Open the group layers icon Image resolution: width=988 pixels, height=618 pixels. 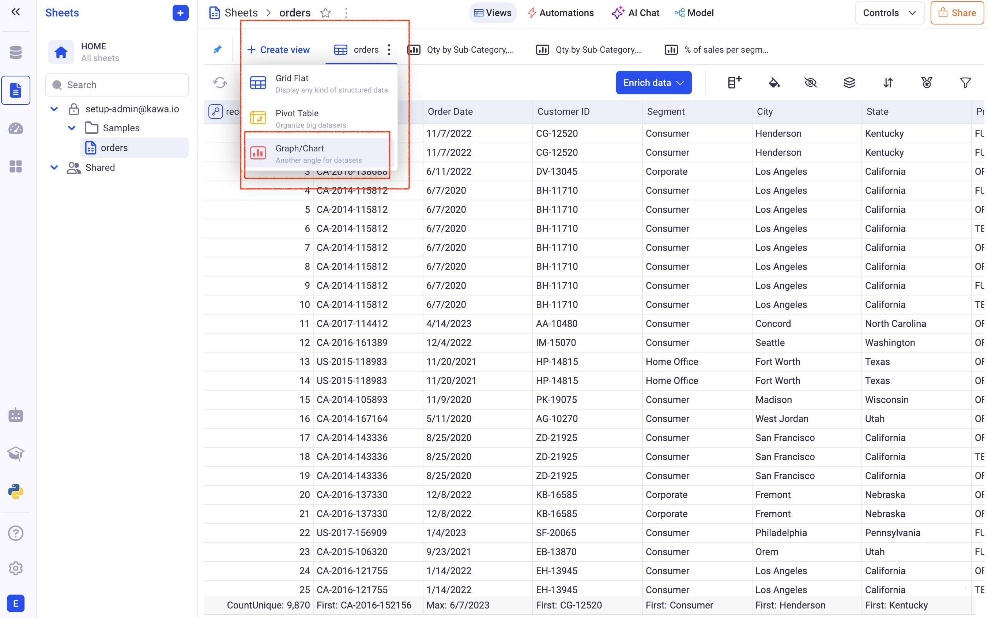pyautogui.click(x=849, y=83)
